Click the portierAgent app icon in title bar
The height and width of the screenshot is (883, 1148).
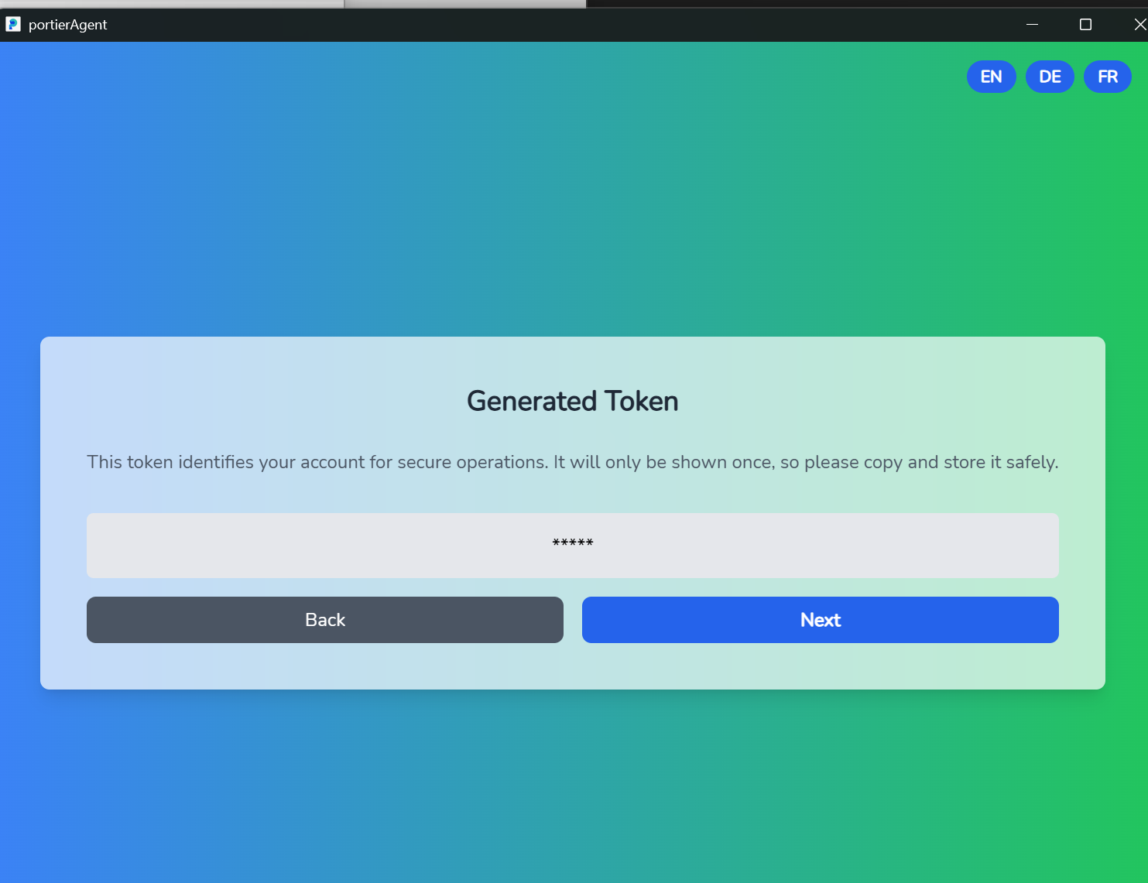pos(13,25)
